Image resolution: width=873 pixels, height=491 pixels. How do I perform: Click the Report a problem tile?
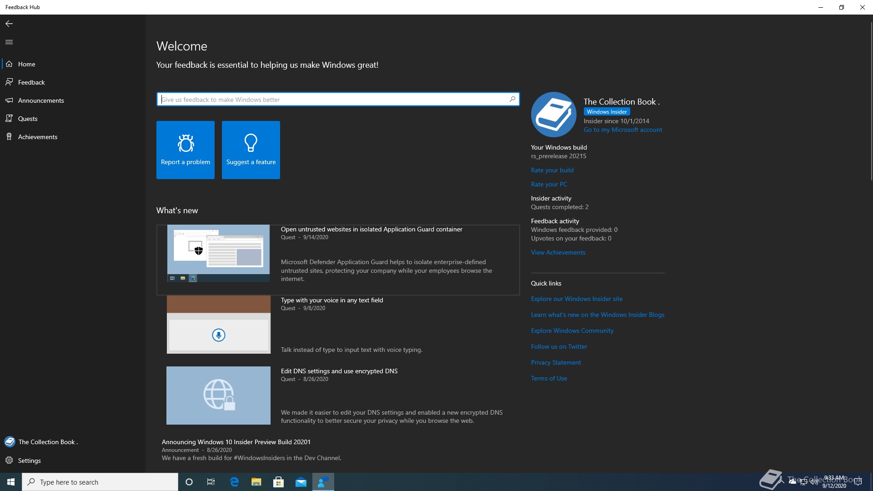(186, 150)
